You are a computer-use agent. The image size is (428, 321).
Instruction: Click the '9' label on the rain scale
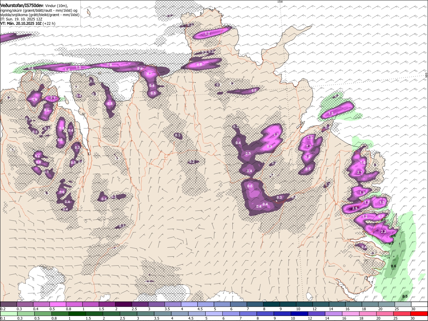(275, 318)
